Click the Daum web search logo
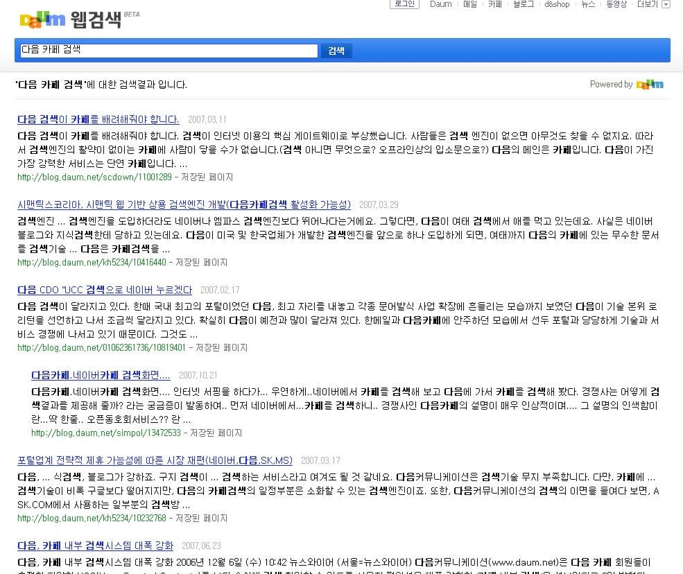Image resolution: width=683 pixels, height=574 pixels. point(71,19)
